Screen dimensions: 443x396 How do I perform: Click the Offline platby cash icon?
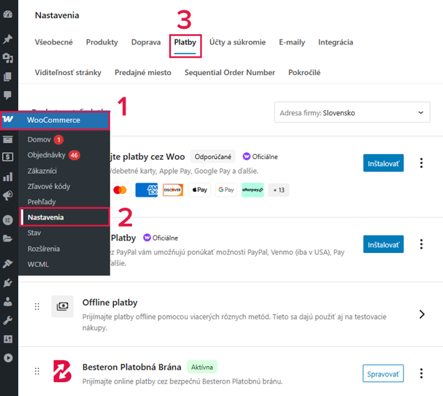click(x=63, y=306)
